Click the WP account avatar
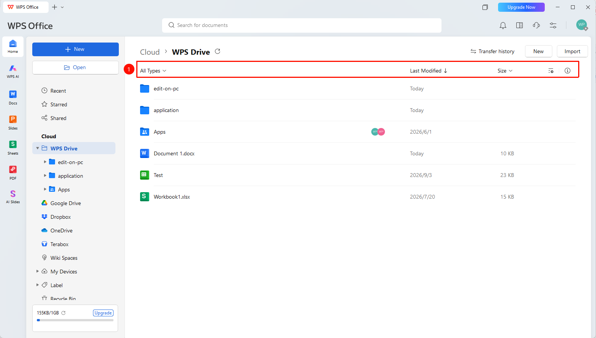This screenshot has height=338, width=596. [582, 25]
